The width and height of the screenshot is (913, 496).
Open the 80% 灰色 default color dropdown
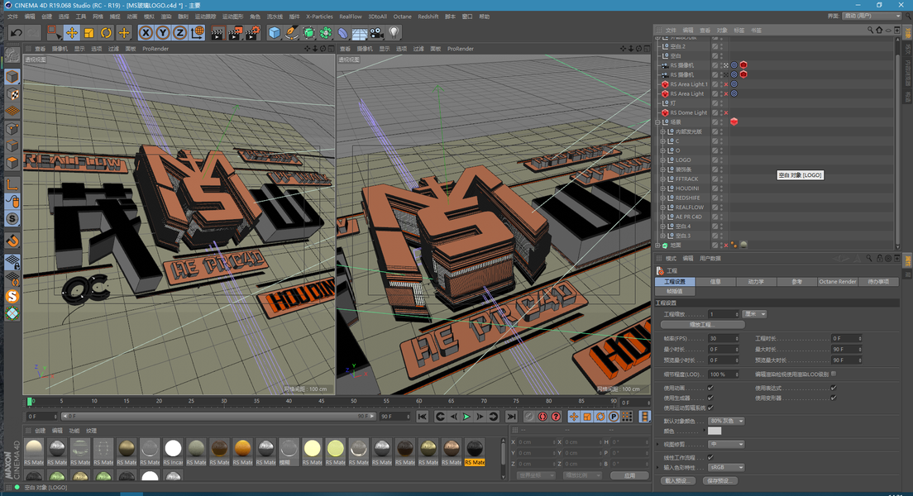[727, 421]
